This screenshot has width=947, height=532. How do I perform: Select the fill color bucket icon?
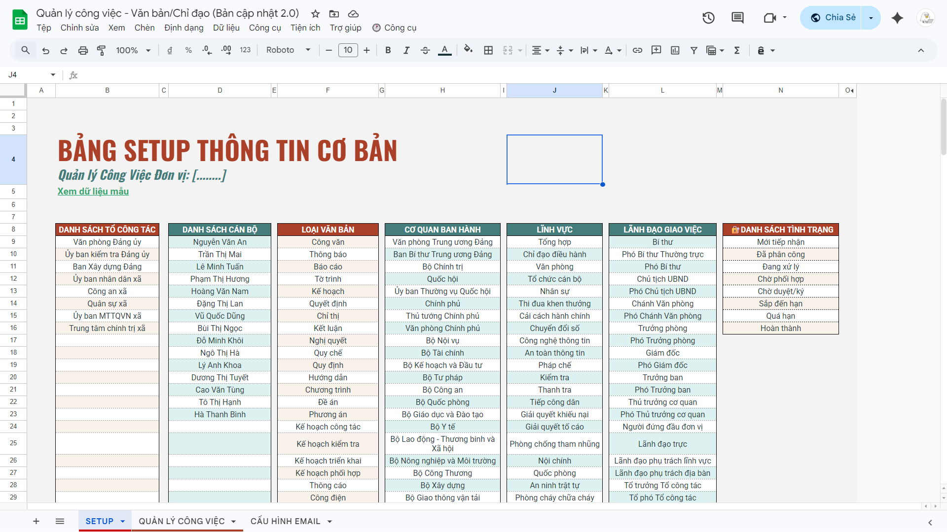click(468, 50)
